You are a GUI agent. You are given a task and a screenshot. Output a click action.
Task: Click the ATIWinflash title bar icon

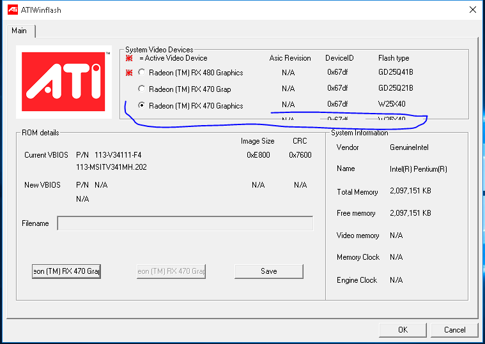coord(13,10)
